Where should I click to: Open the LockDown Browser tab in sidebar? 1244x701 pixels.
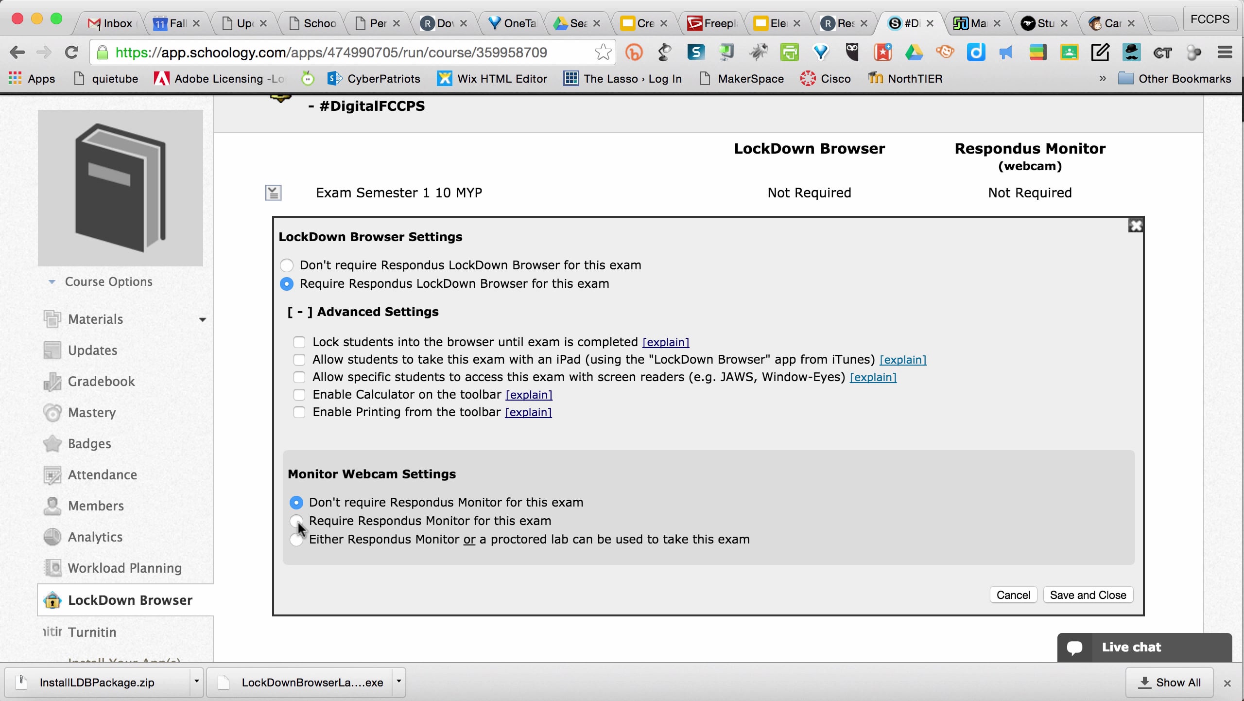(x=129, y=600)
